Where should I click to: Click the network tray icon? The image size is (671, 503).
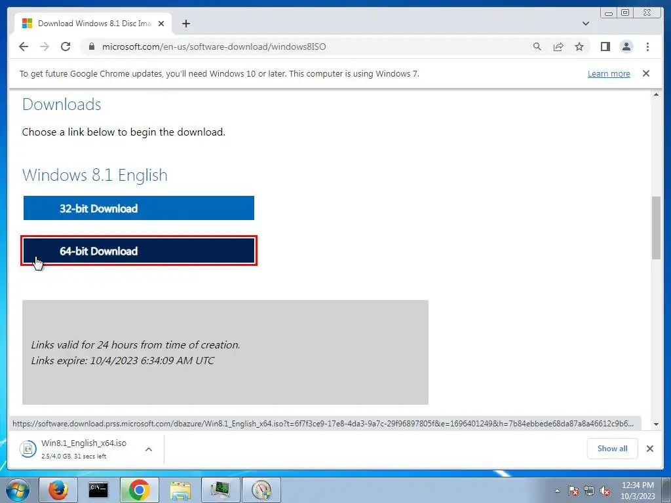[x=589, y=491]
